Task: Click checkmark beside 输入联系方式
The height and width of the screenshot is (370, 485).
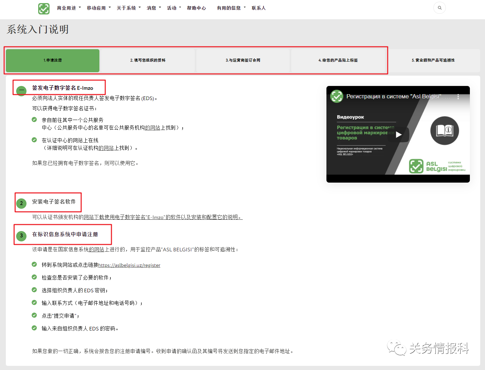Action: point(34,303)
